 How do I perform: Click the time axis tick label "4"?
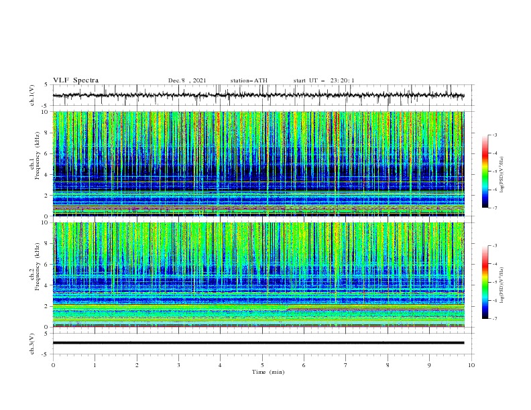click(x=220, y=365)
